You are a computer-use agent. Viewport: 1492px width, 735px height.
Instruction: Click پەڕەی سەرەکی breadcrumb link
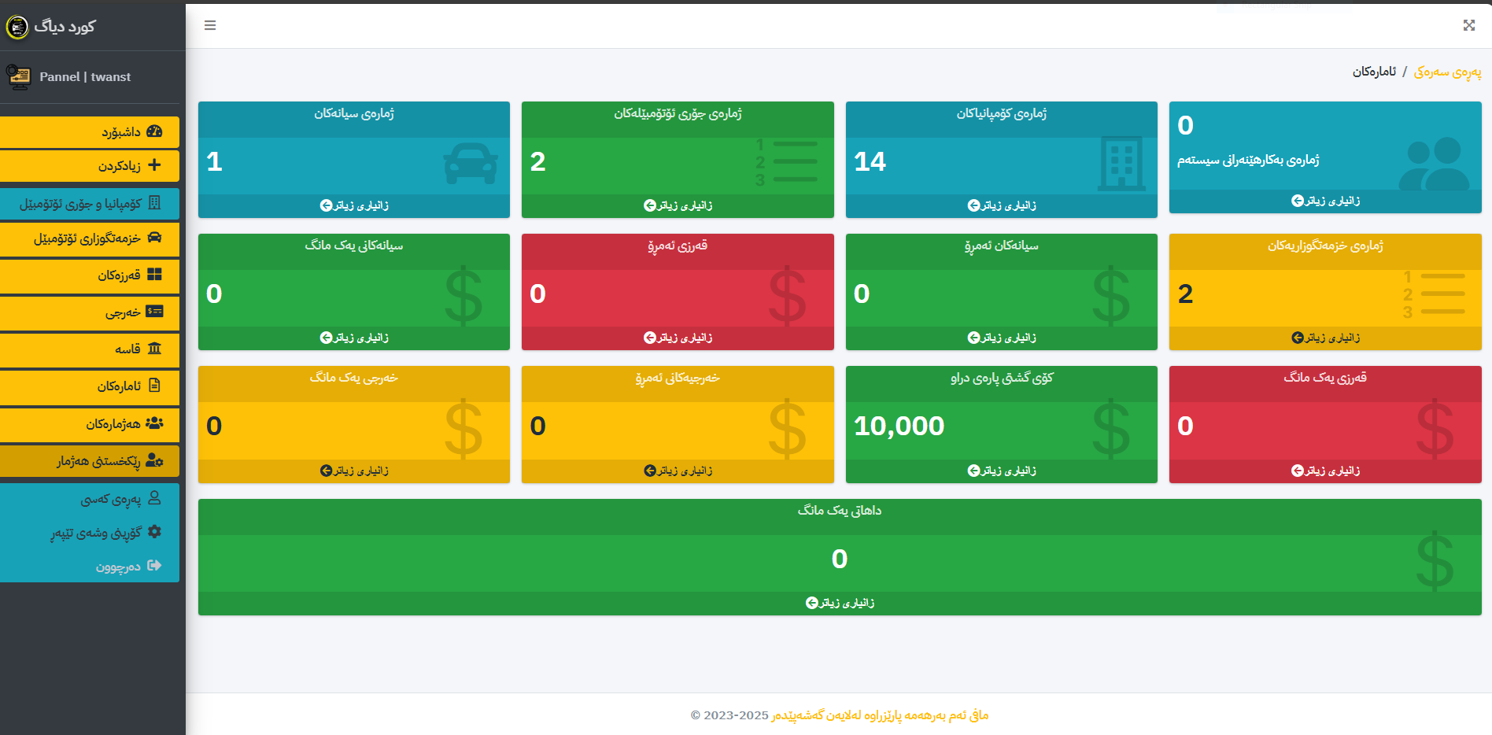pyautogui.click(x=1447, y=72)
